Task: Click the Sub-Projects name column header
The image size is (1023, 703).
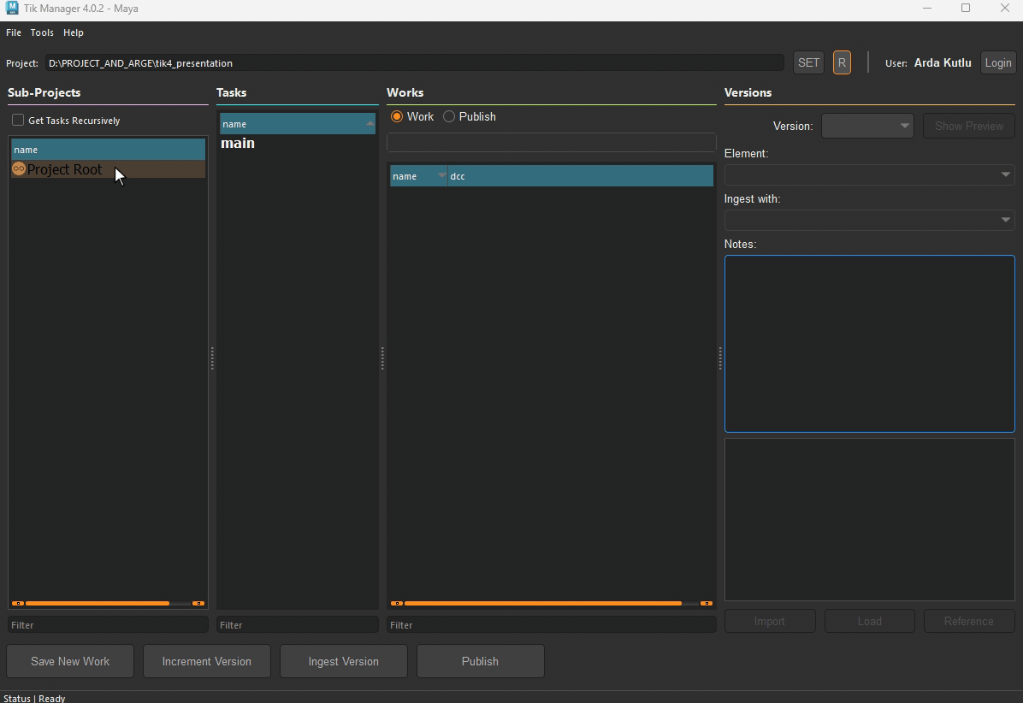Action: 109,150
